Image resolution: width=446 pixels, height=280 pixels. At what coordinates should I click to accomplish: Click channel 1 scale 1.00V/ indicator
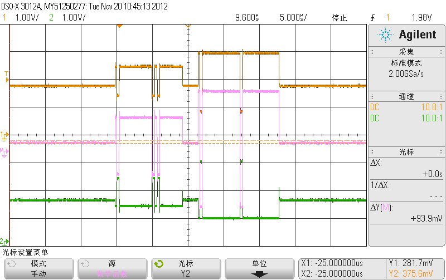pos(25,18)
